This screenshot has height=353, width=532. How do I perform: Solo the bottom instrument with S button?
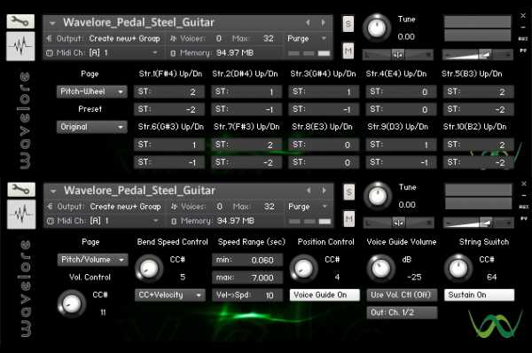(x=349, y=192)
